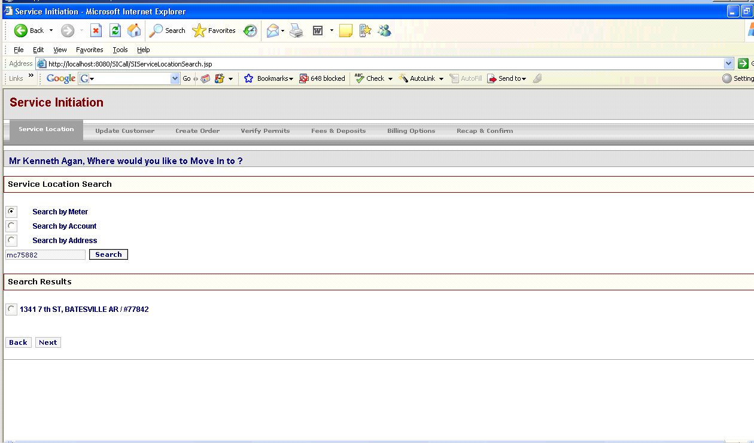Open the Tools menu
The width and height of the screenshot is (754, 443).
click(x=120, y=50)
